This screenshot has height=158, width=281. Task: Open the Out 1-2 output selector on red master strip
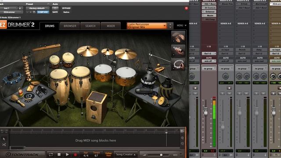point(209,54)
